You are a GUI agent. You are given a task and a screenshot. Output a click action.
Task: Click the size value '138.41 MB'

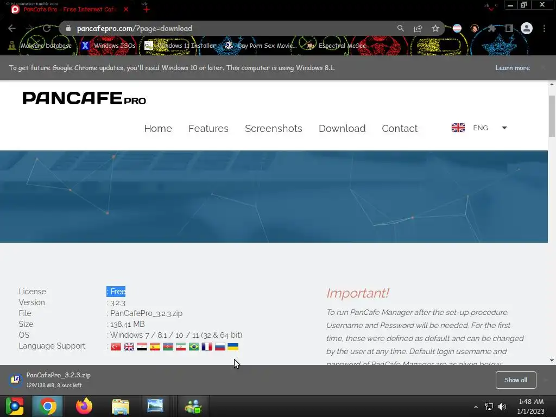pyautogui.click(x=127, y=324)
